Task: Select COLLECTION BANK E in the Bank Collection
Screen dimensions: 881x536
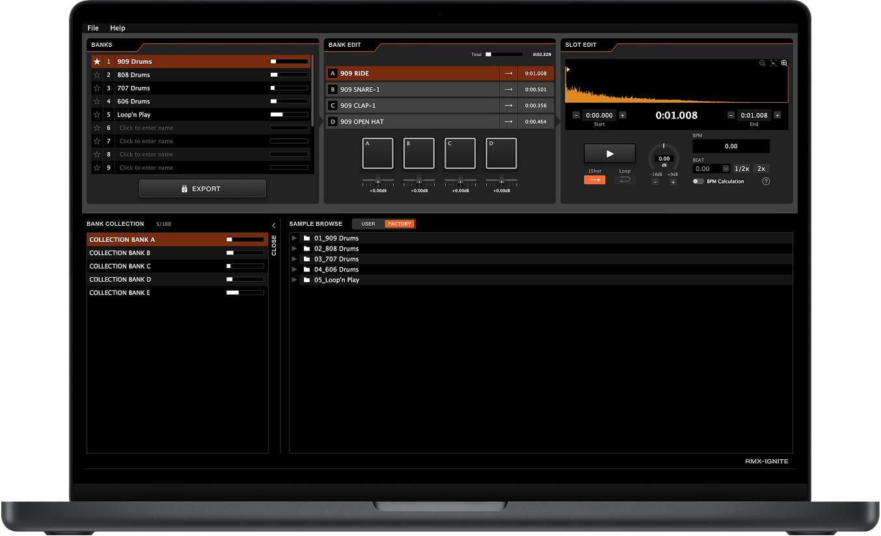Action: click(x=177, y=293)
